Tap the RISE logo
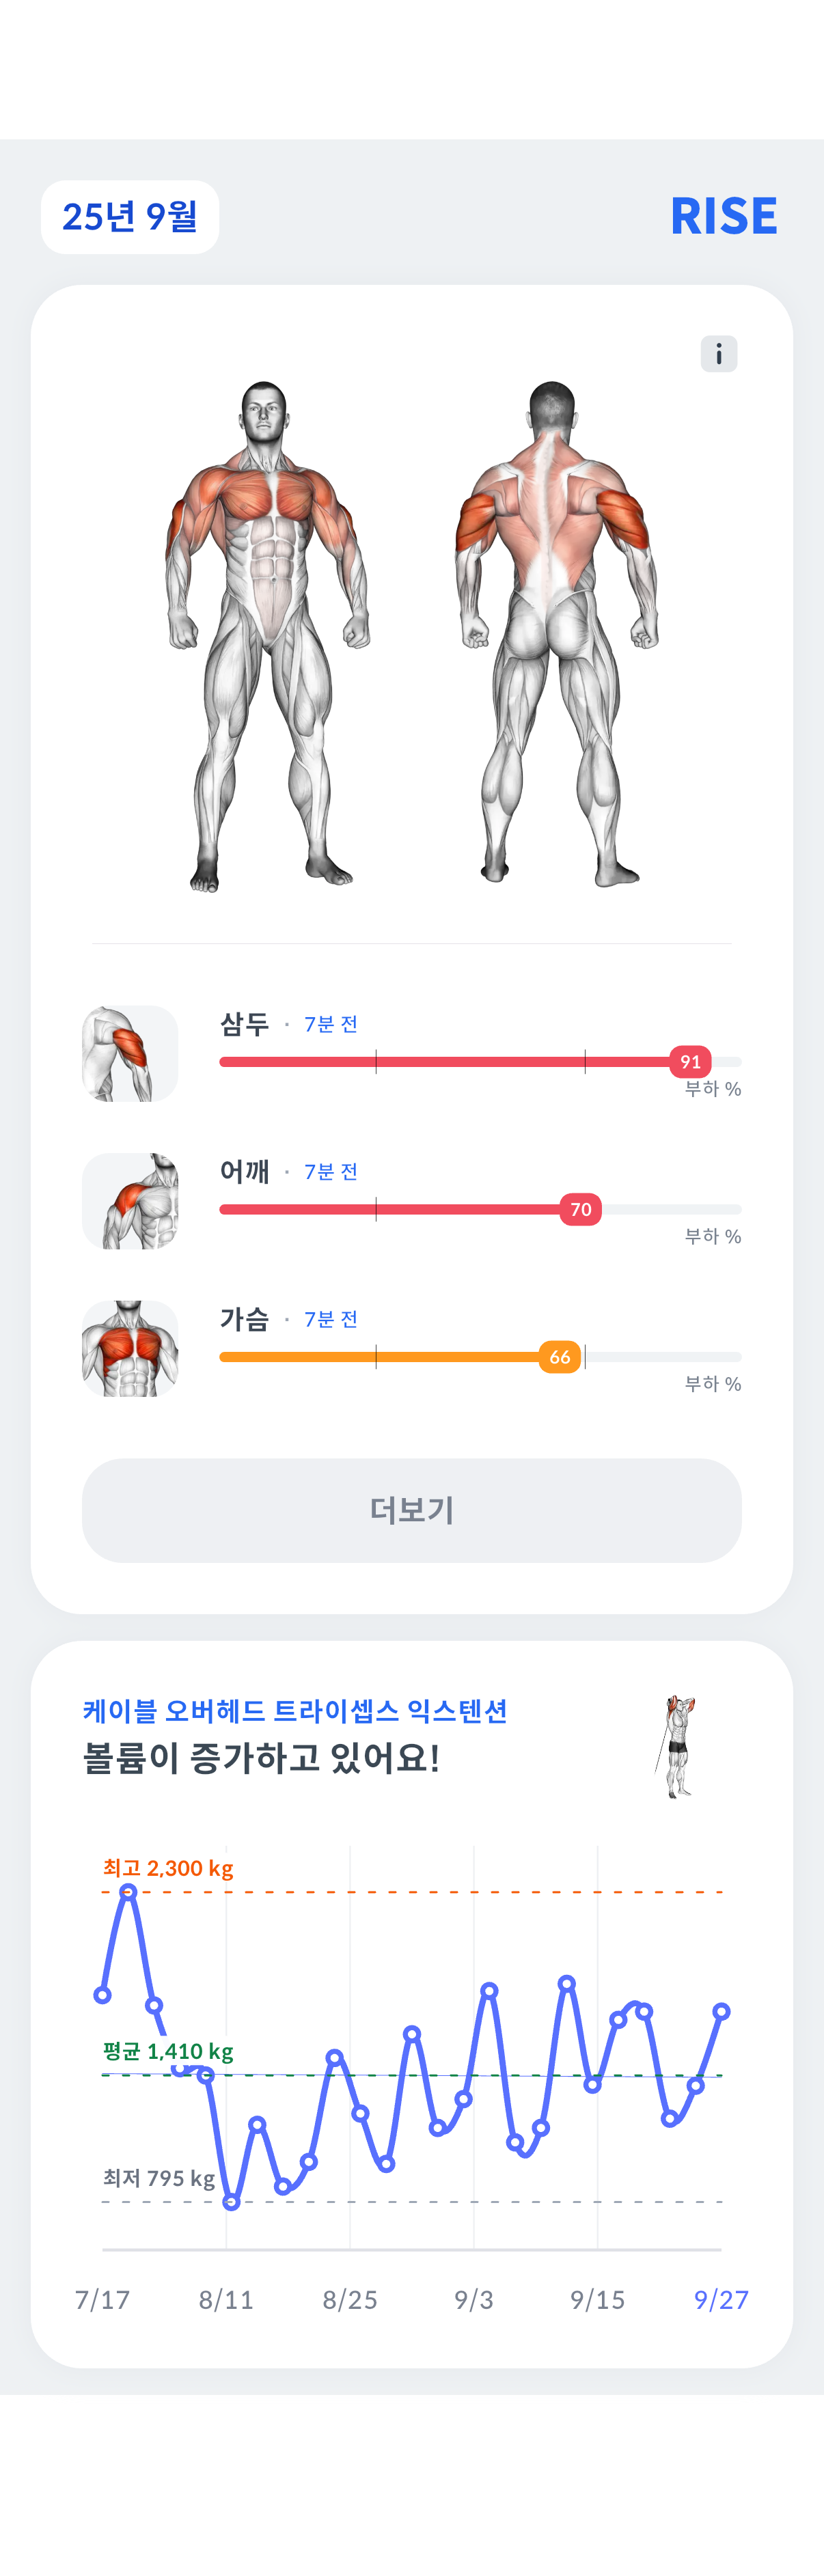Image resolution: width=824 pixels, height=2576 pixels. pyautogui.click(x=723, y=217)
